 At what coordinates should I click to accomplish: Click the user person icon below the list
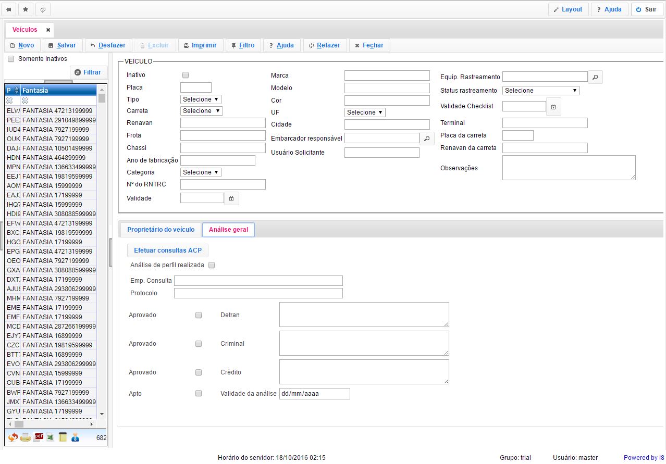click(76, 437)
